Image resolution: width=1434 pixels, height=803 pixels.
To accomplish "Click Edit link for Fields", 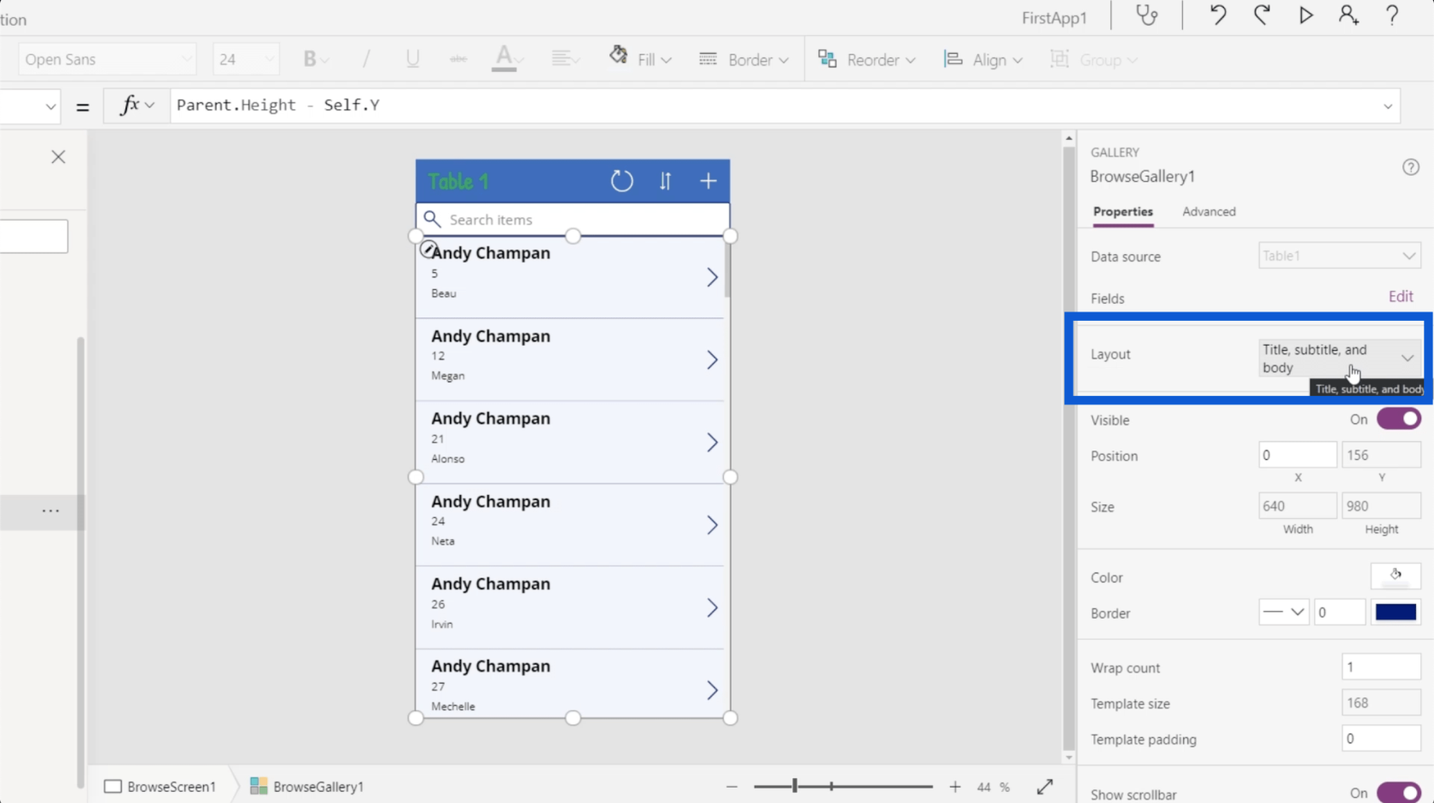I will [1401, 296].
